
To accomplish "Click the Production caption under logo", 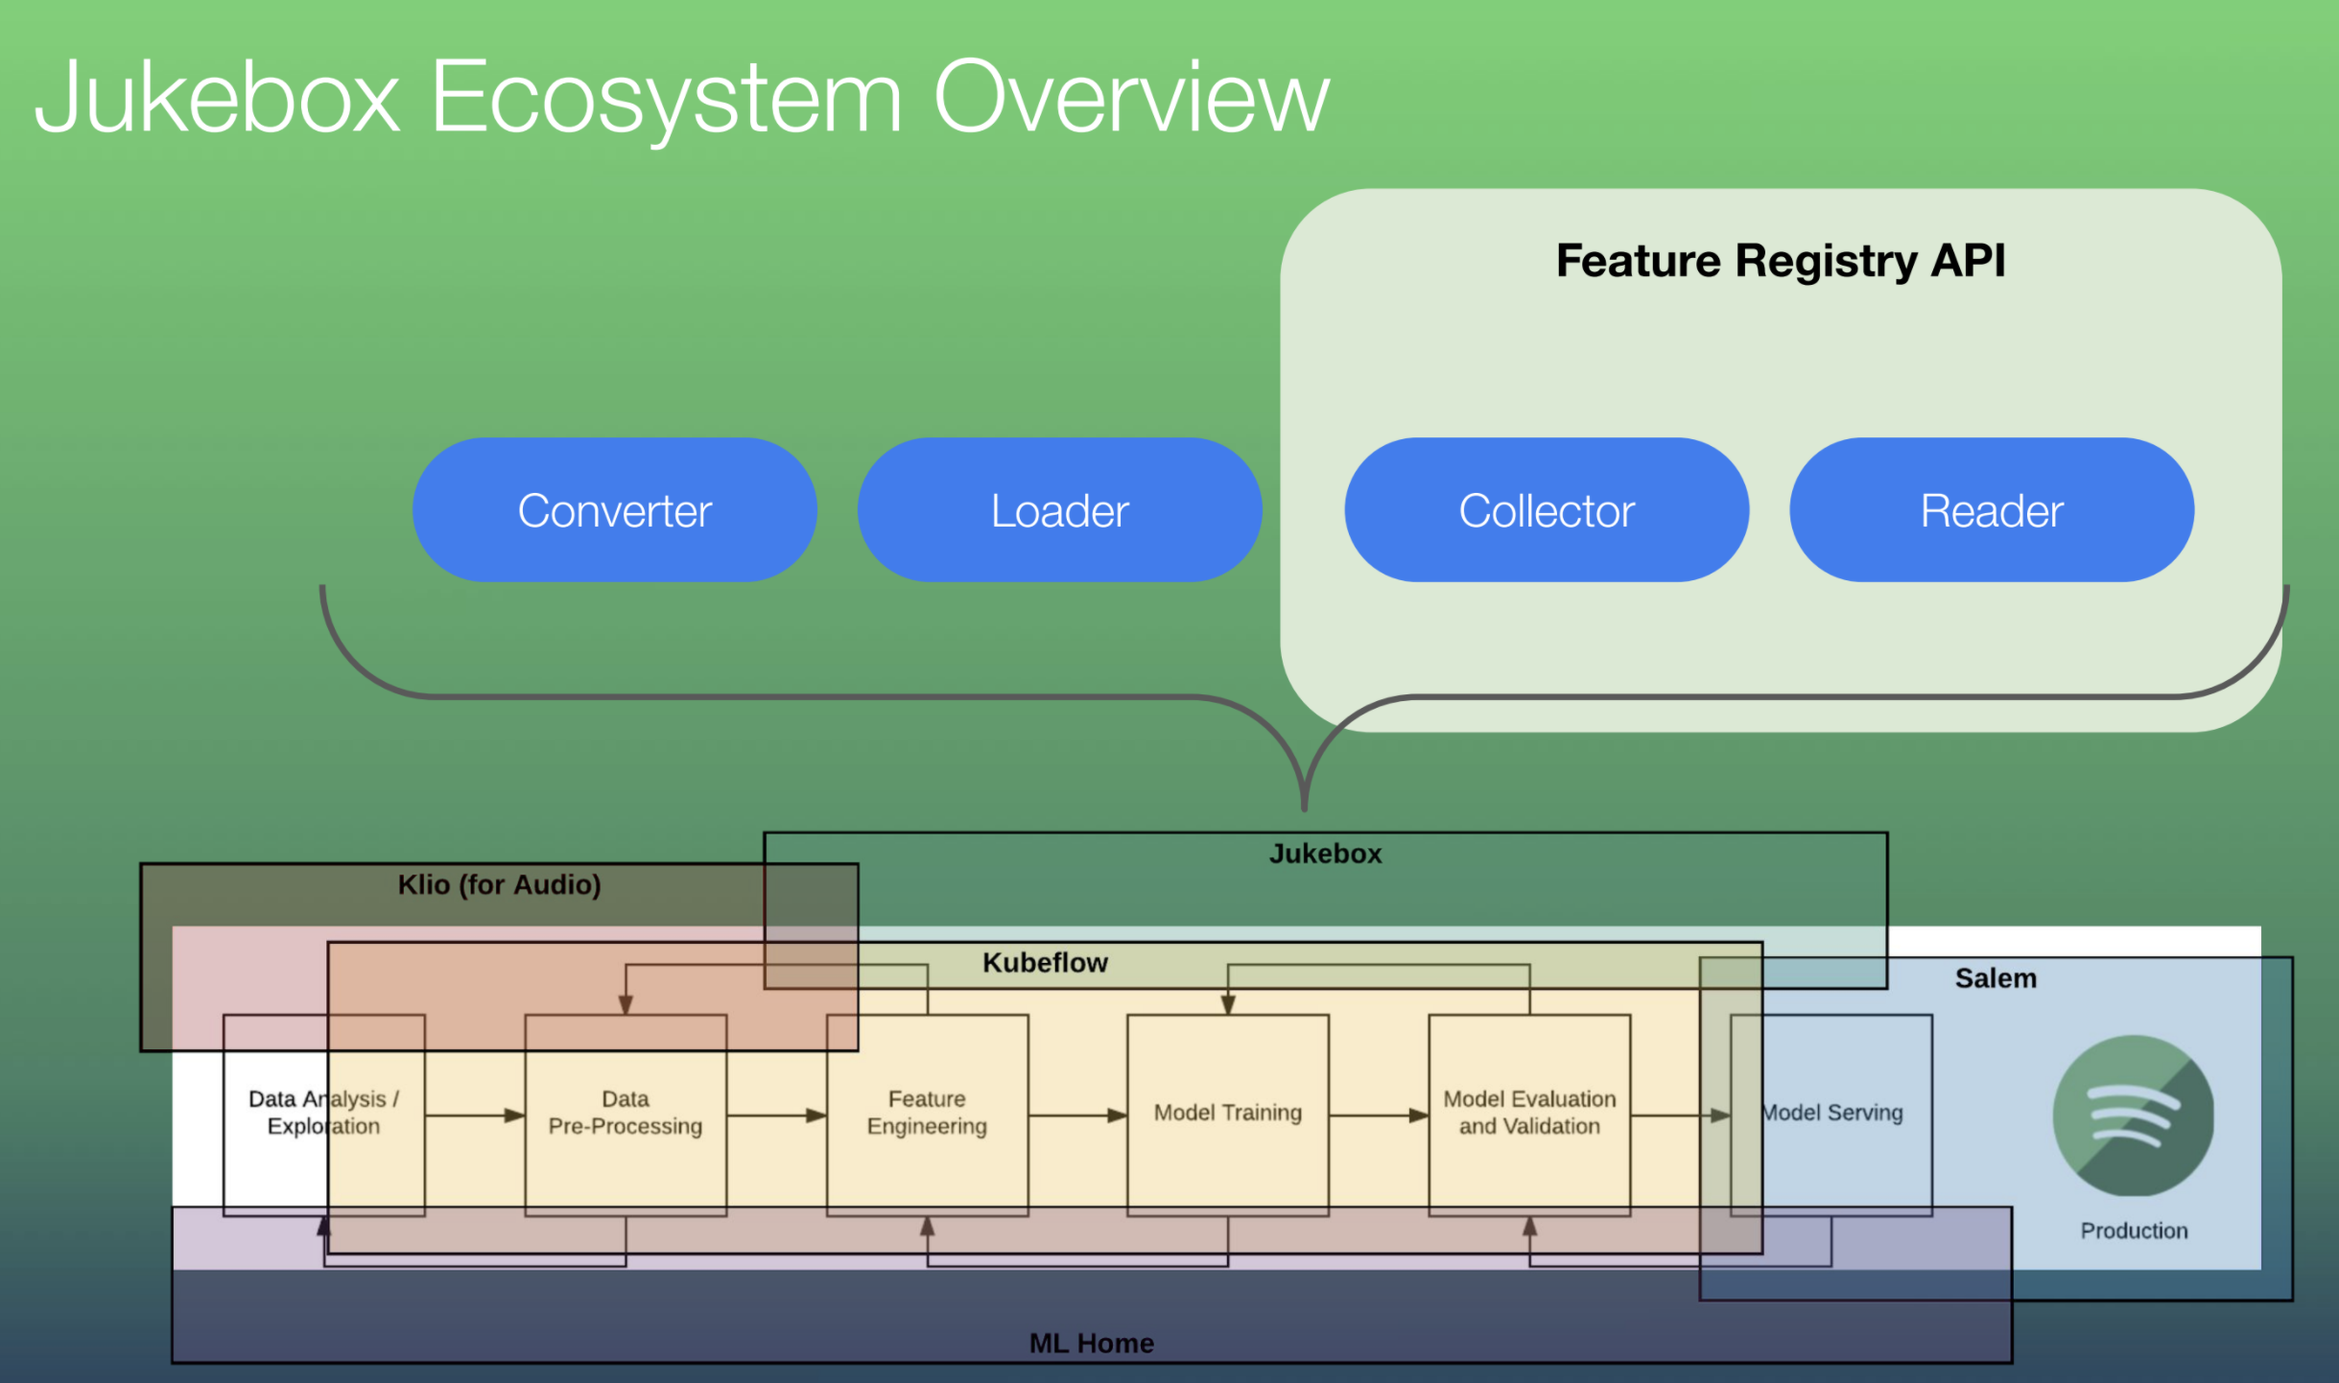I will [2134, 1231].
